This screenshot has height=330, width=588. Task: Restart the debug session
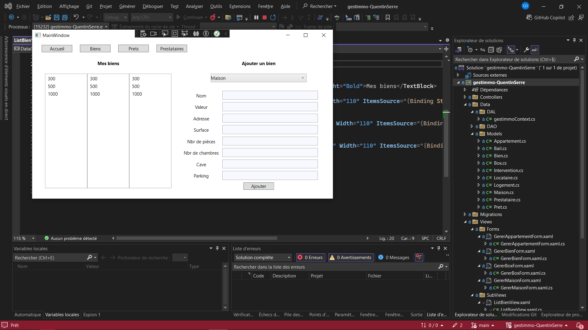pos(273,17)
